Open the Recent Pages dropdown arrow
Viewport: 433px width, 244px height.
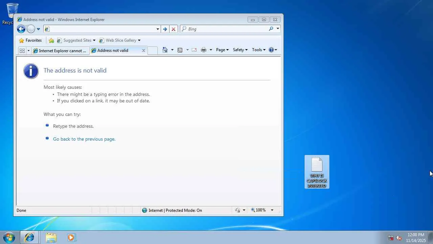[x=38, y=29]
